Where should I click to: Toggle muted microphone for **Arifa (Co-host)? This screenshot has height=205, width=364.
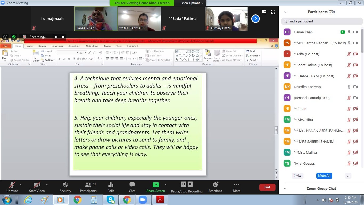(x=349, y=54)
